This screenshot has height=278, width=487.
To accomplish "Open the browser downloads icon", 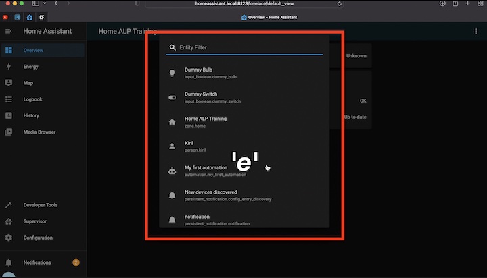I will coord(442,3).
